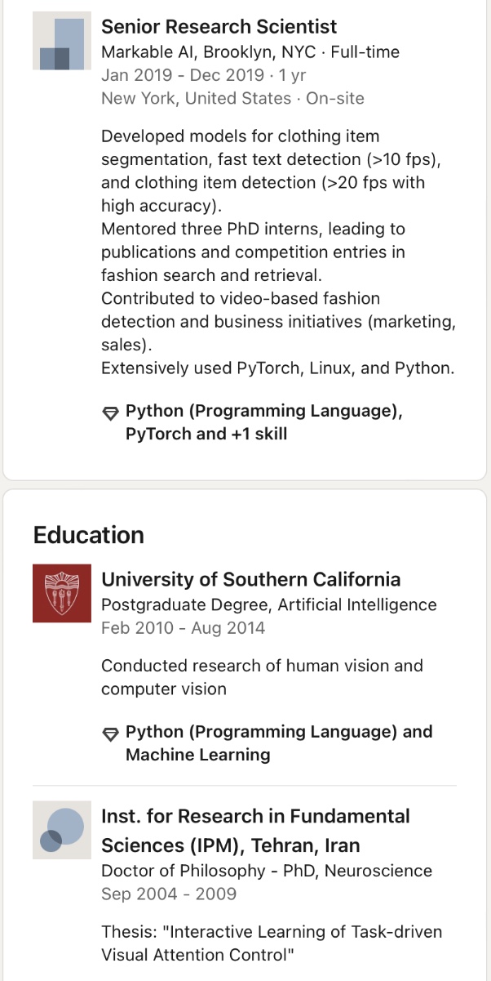Click the University of Southern California logo
Viewport: 491px width, 981px height.
(62, 593)
